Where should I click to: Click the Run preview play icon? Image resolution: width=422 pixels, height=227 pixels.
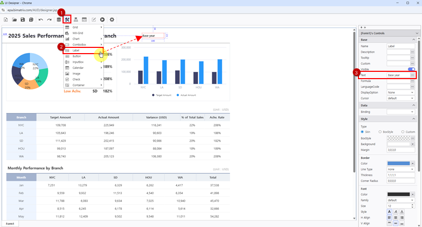102,20
